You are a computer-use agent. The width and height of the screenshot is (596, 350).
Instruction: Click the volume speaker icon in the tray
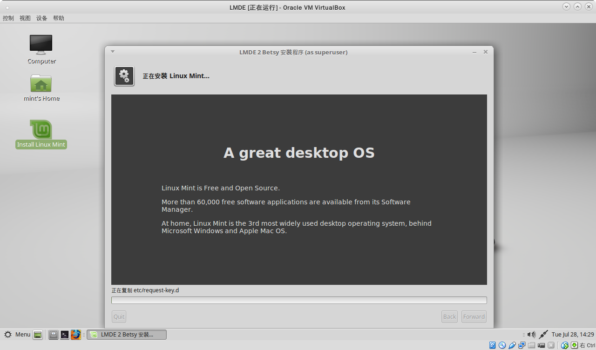(531, 334)
